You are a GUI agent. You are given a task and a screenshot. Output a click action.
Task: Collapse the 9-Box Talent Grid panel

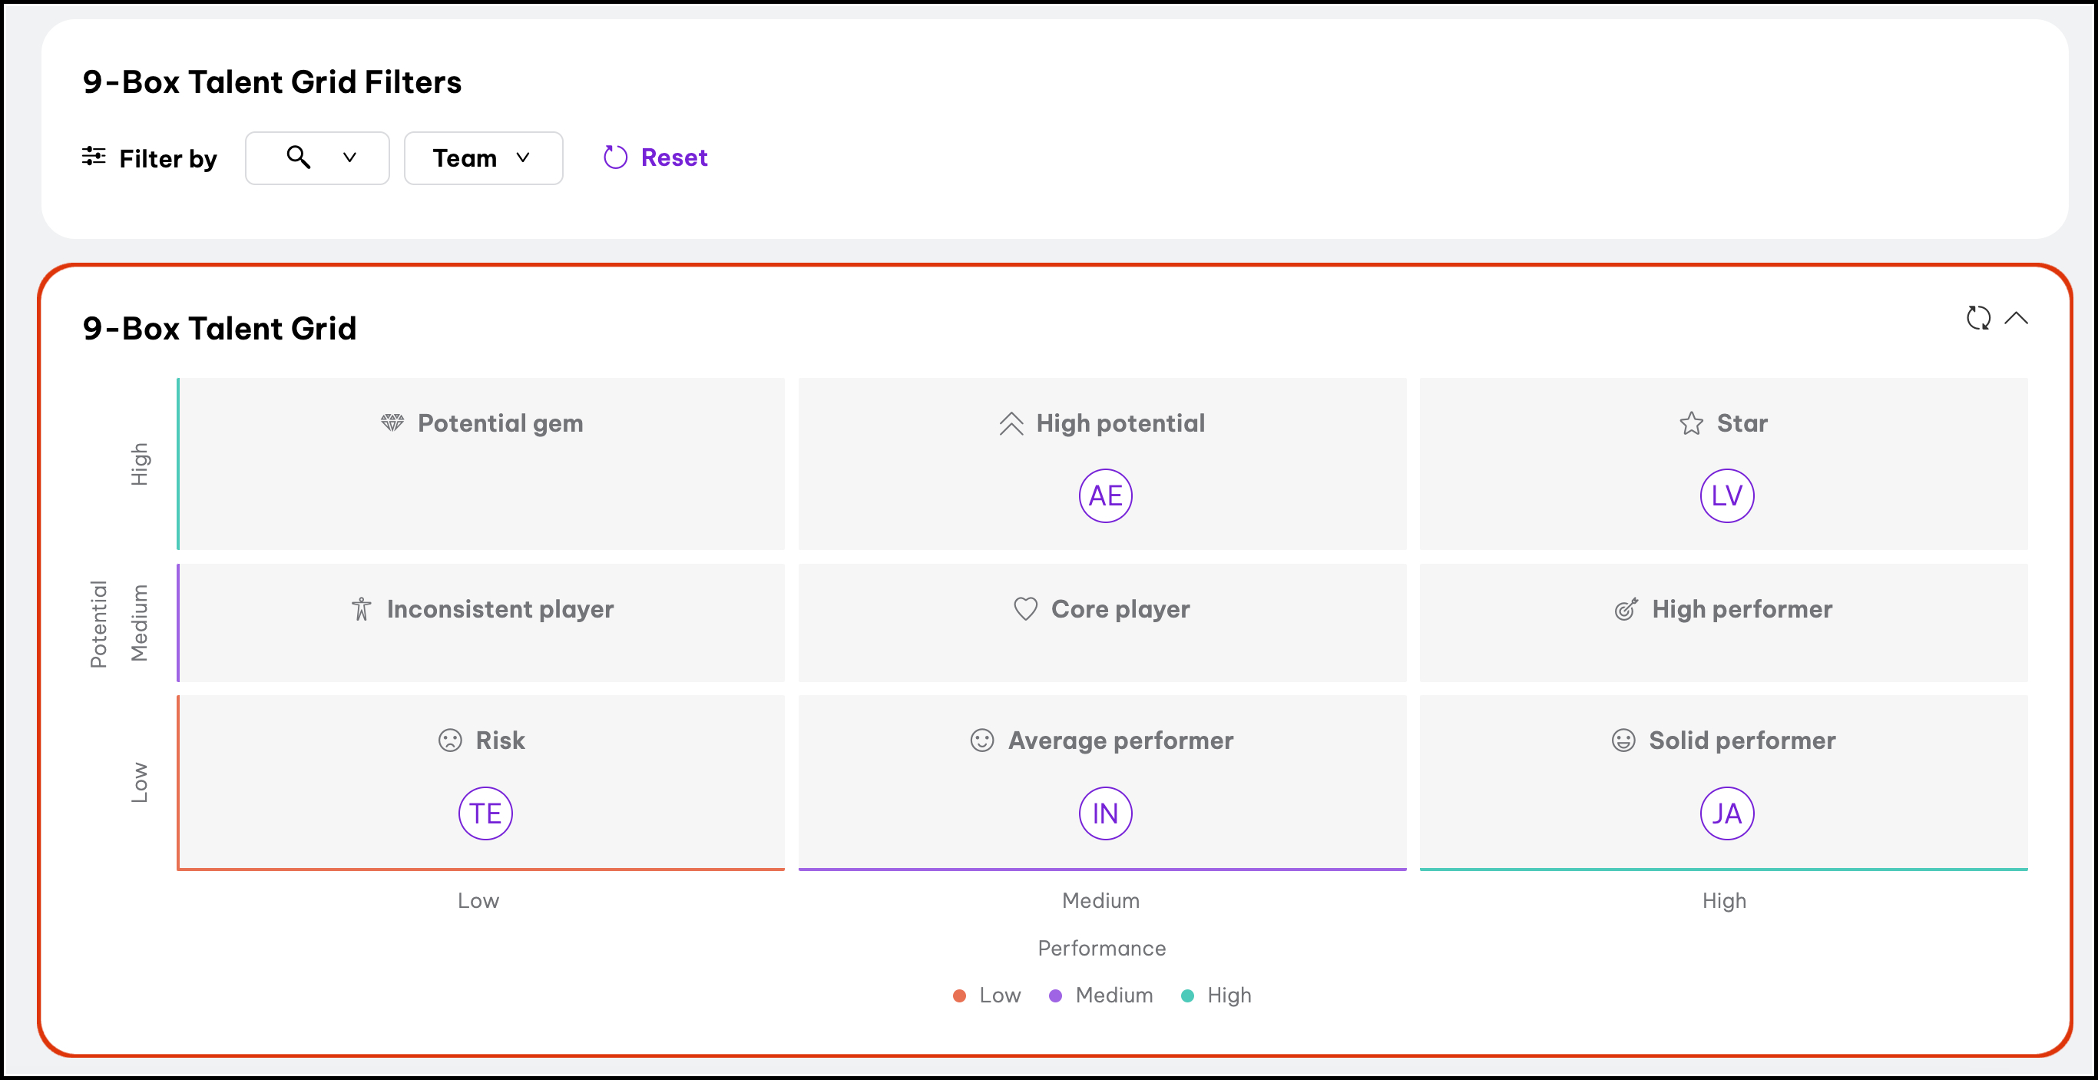[2016, 318]
